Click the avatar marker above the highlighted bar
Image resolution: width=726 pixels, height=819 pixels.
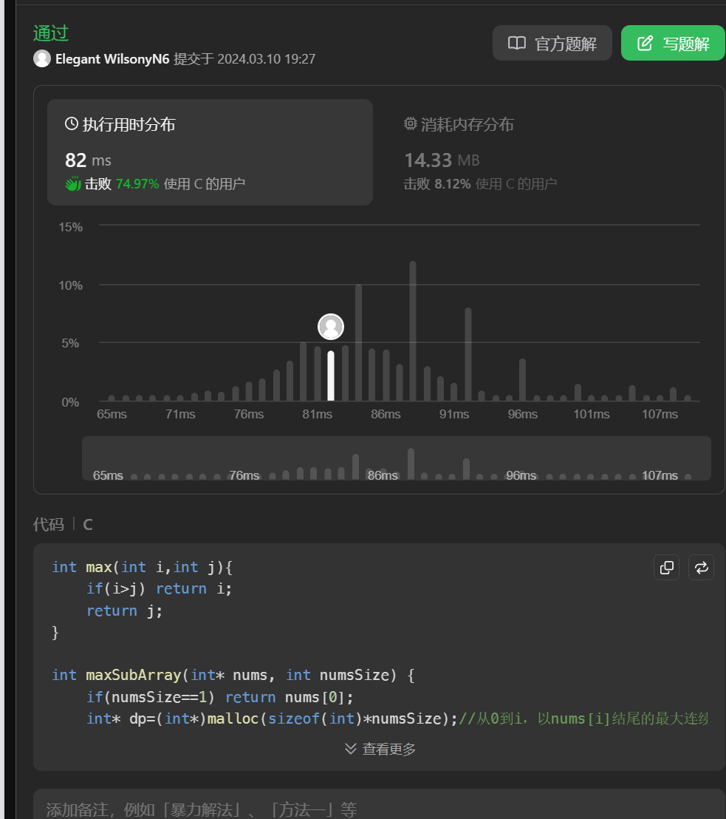(331, 327)
